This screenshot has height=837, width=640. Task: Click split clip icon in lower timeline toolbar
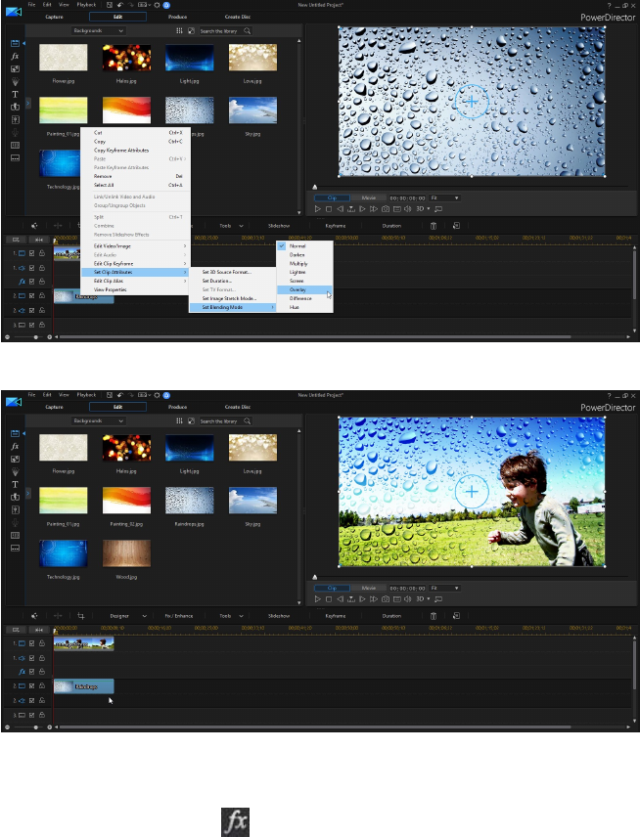tap(58, 615)
